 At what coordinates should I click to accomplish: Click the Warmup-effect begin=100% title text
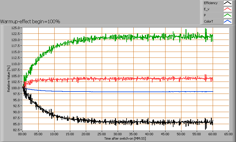click(x=30, y=21)
